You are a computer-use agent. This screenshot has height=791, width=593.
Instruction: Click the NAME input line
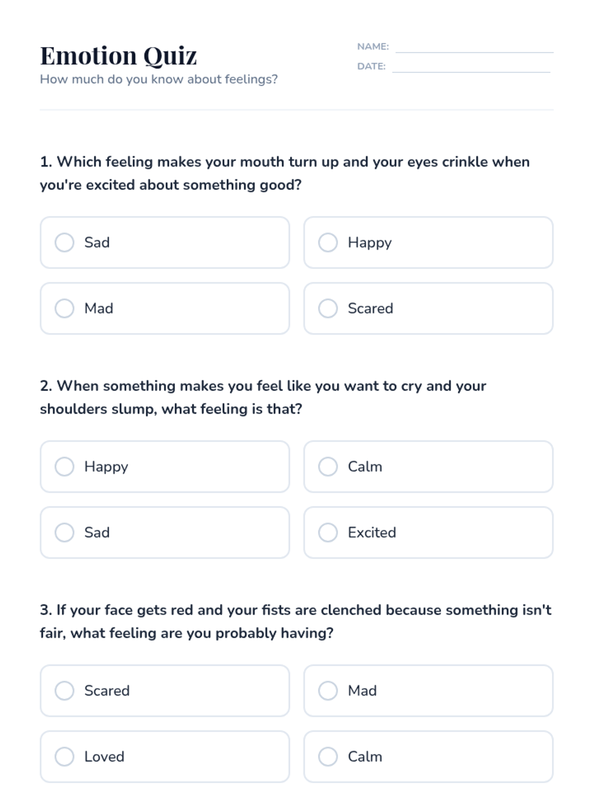pyautogui.click(x=474, y=47)
